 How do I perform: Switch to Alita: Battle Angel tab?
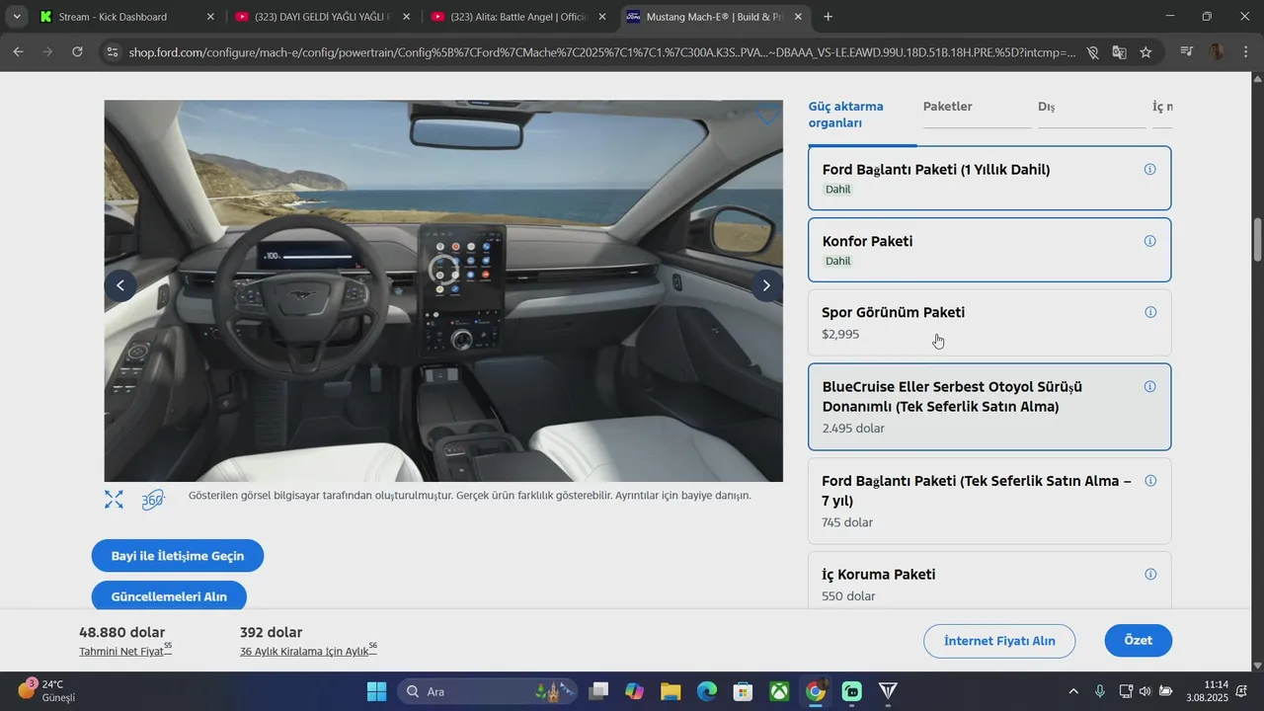point(517,17)
